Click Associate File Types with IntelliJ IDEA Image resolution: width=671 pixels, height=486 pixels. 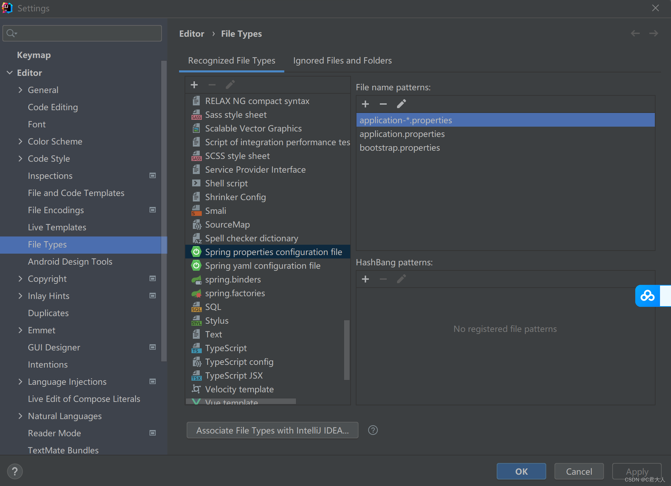pos(272,430)
